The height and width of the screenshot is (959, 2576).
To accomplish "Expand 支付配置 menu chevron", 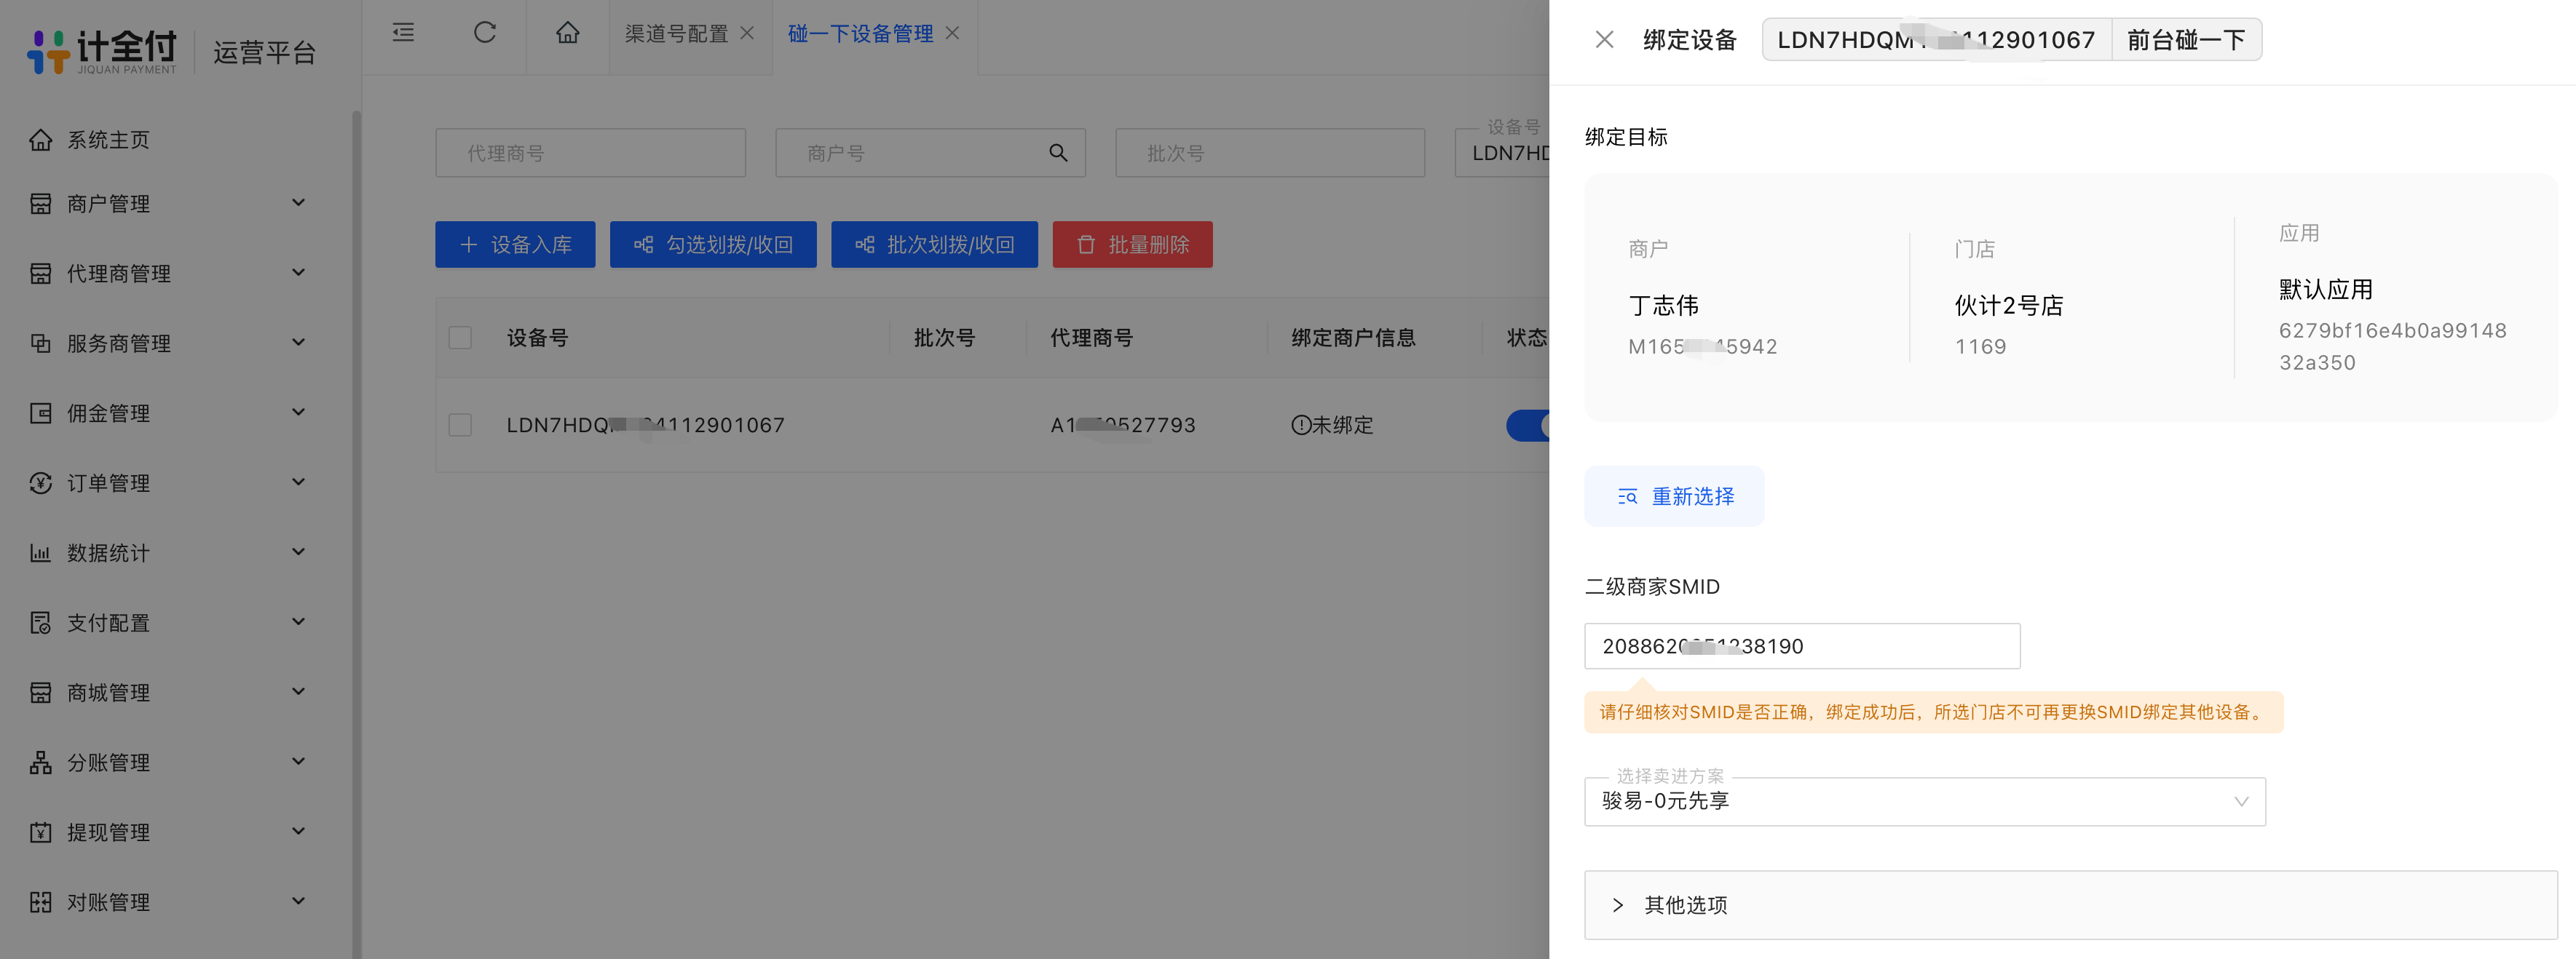I will pos(298,622).
